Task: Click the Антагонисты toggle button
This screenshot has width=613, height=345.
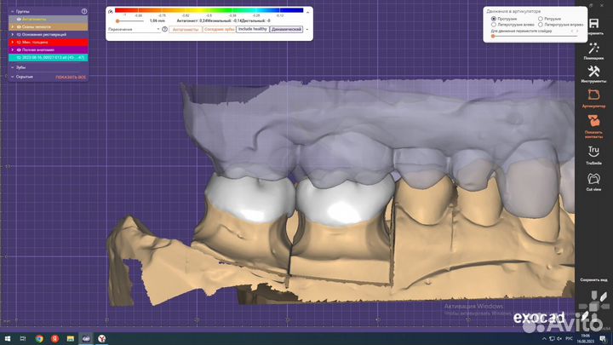Action: pyautogui.click(x=184, y=29)
